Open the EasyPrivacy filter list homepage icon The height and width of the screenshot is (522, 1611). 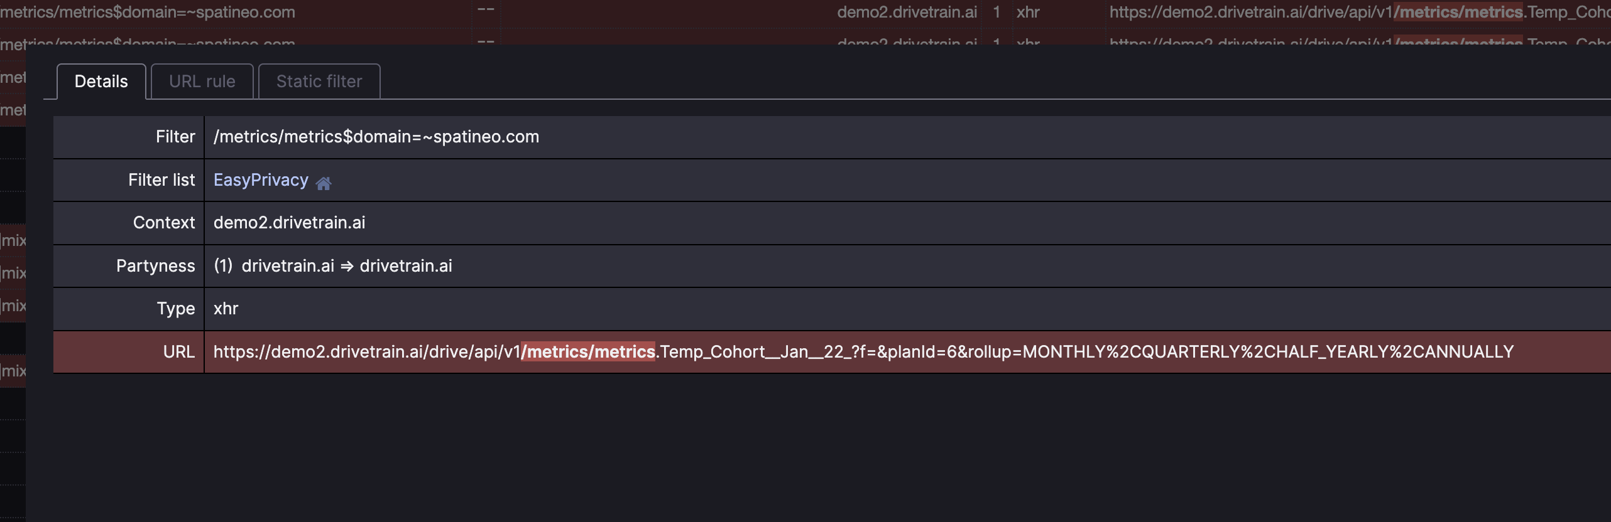[x=324, y=183]
